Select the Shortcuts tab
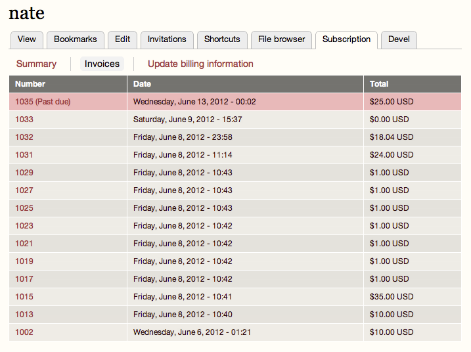Image resolution: width=471 pixels, height=352 pixels. [x=222, y=39]
